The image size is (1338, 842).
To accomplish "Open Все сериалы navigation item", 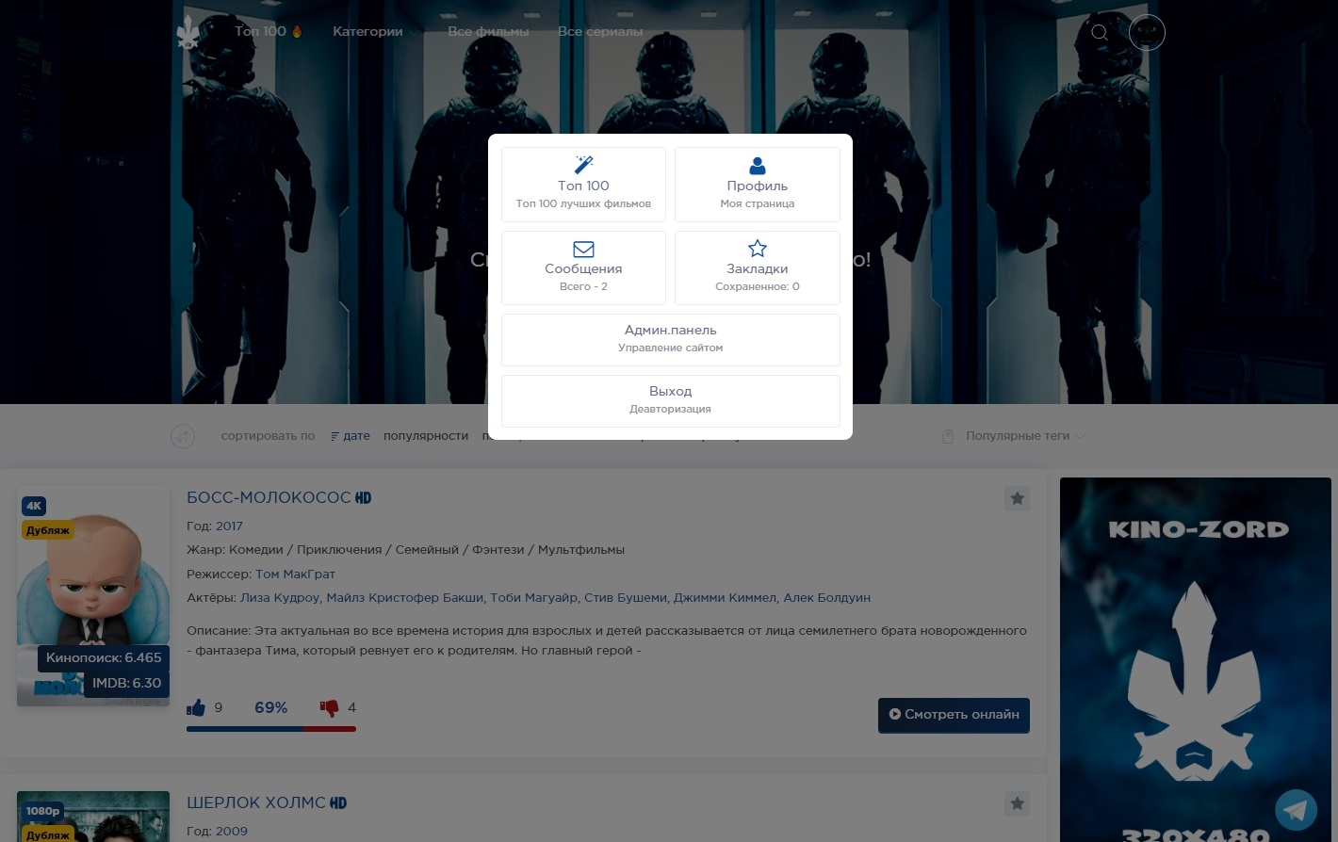I will coord(600,31).
